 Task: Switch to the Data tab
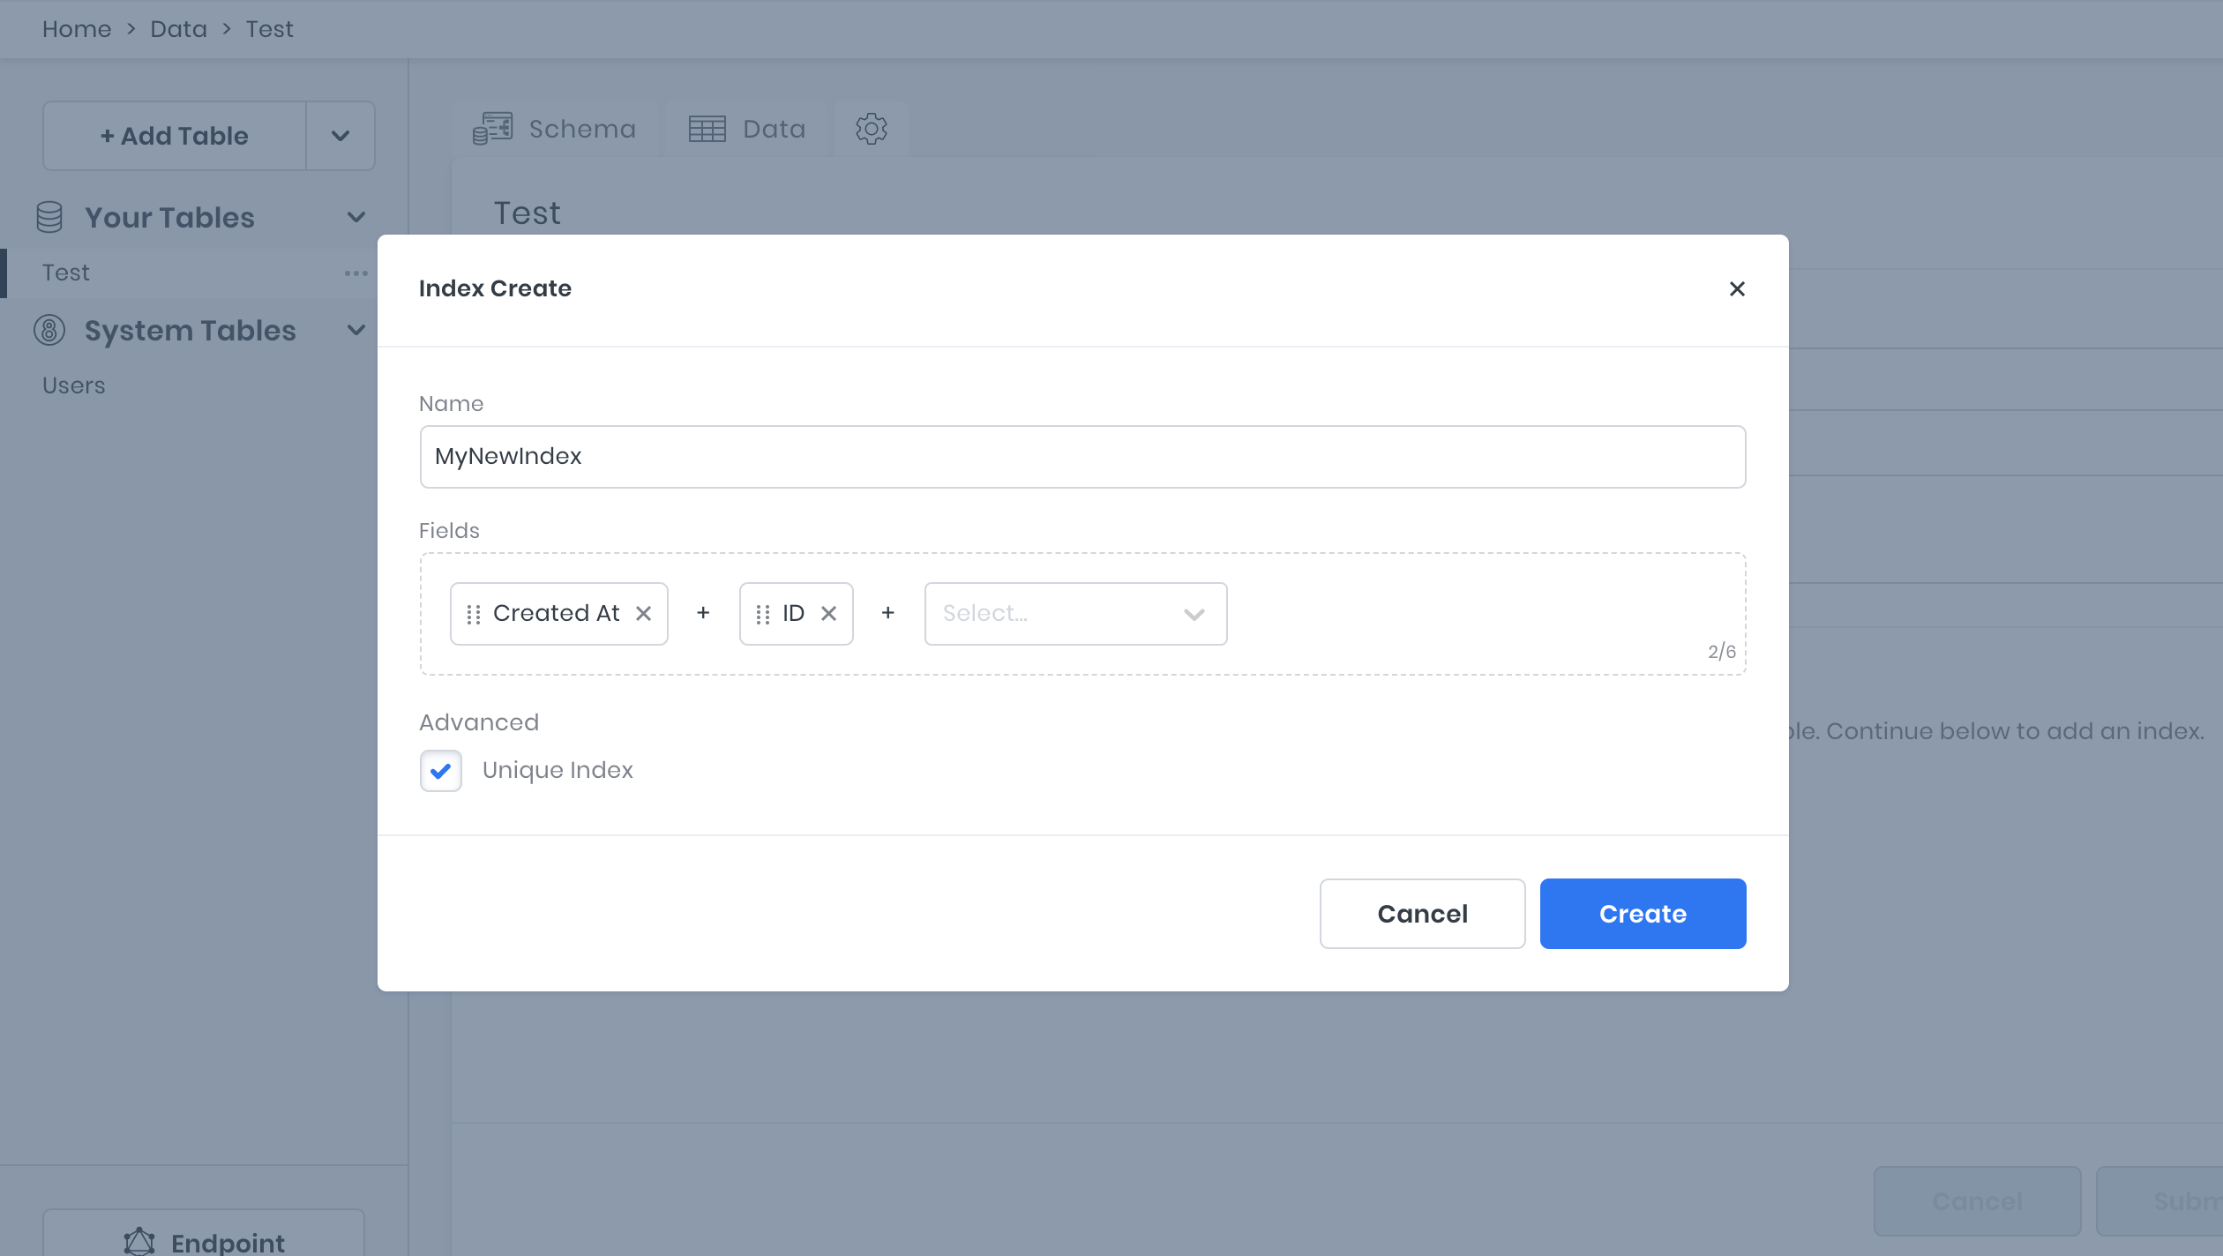tap(747, 130)
